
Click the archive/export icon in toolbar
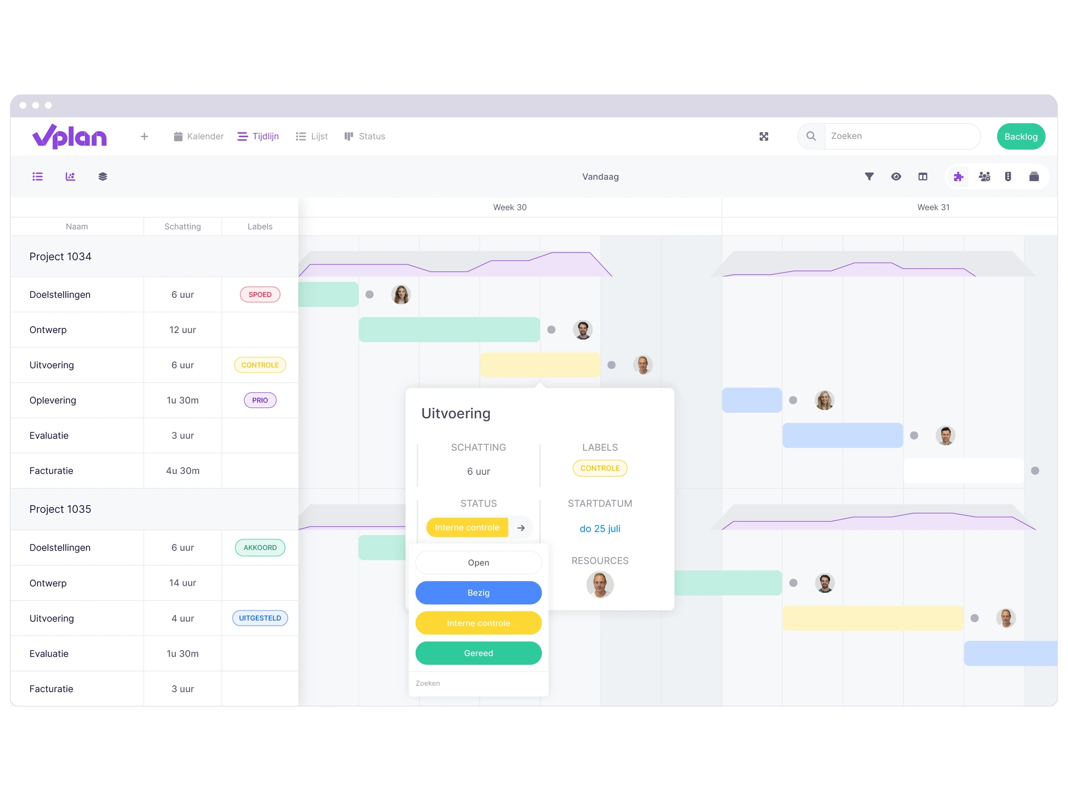(x=1033, y=177)
